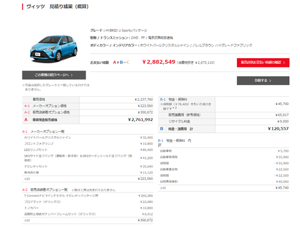The width and height of the screenshot is (300, 228).
Task: Select the total price ¥2,882,549
Action: [159, 62]
